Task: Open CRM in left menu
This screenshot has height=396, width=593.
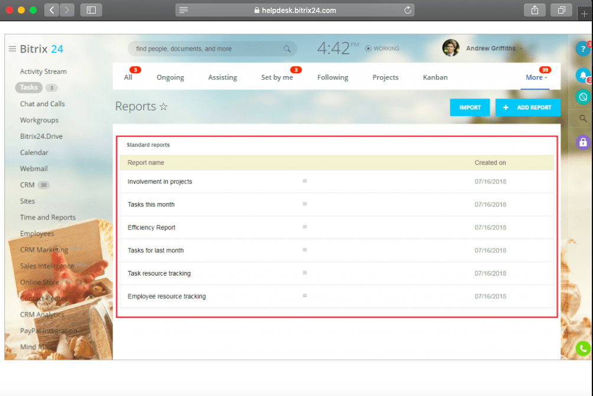Action: click(27, 185)
